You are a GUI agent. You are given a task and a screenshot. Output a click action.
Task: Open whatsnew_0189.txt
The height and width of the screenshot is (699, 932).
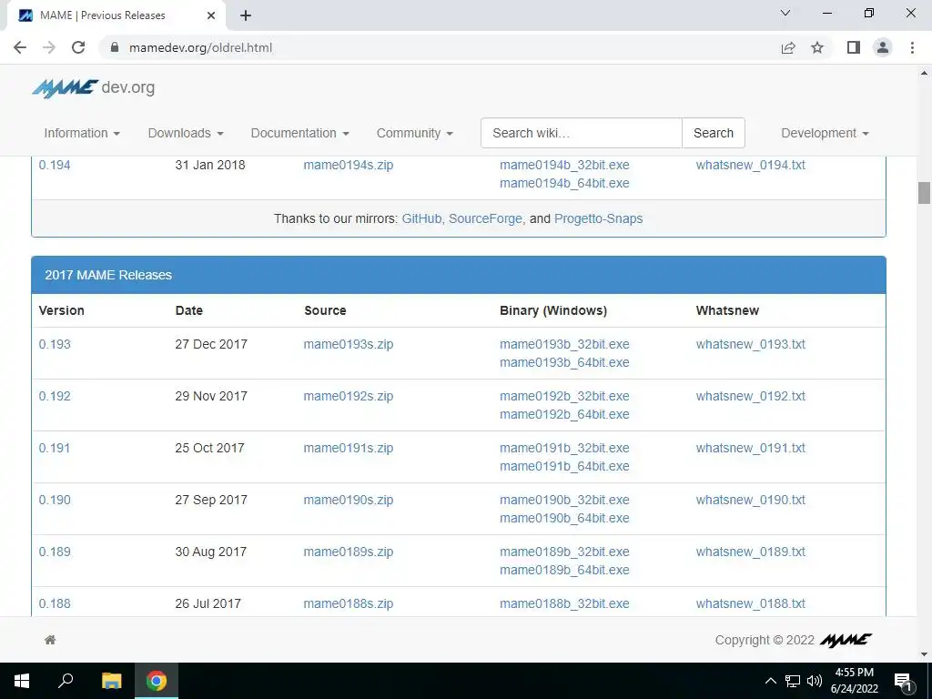(x=750, y=552)
